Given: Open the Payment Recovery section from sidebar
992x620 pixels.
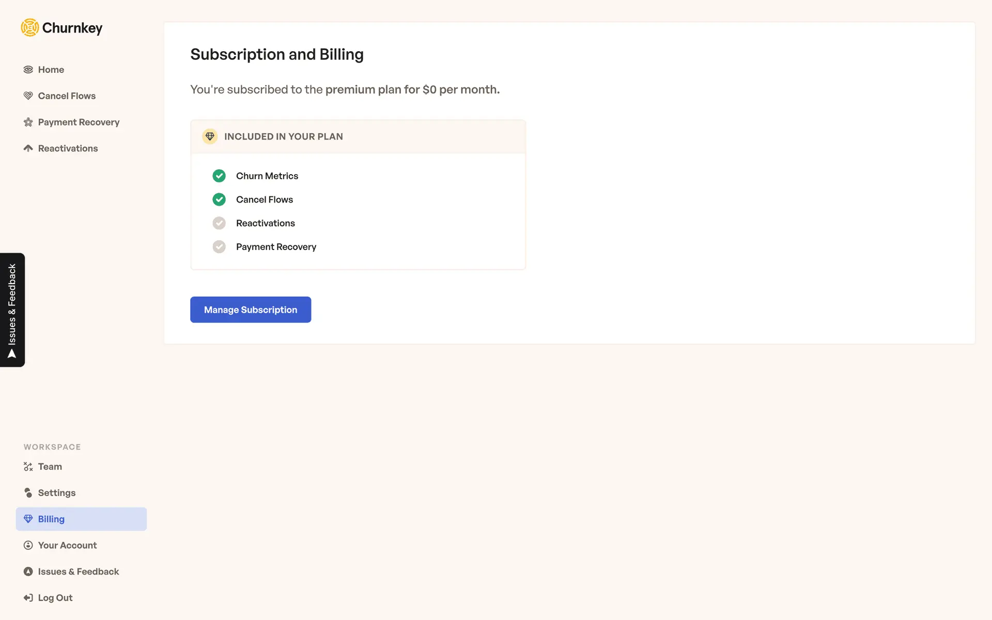Looking at the screenshot, I should point(79,122).
